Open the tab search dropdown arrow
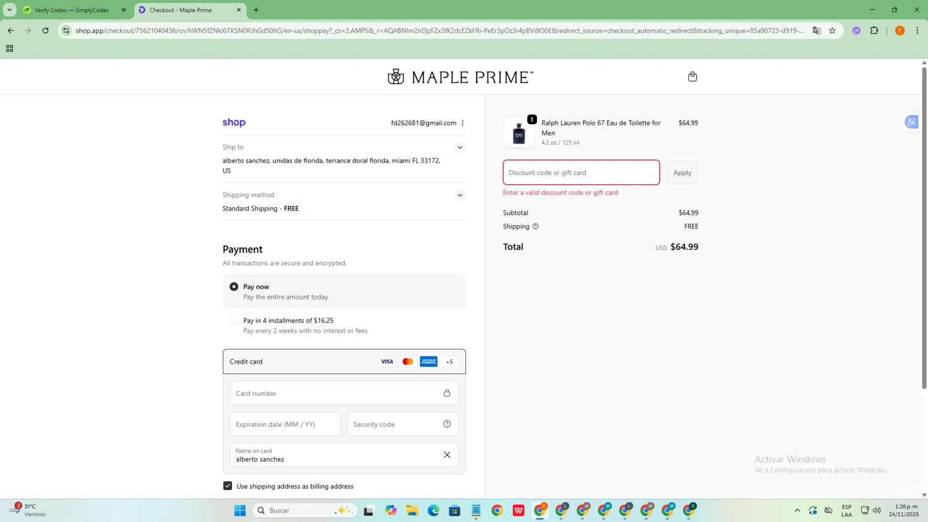 click(x=10, y=10)
